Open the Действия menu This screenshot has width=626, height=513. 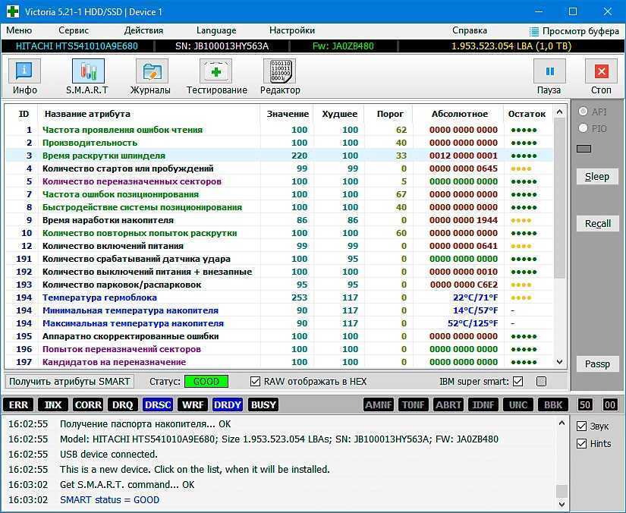(143, 30)
